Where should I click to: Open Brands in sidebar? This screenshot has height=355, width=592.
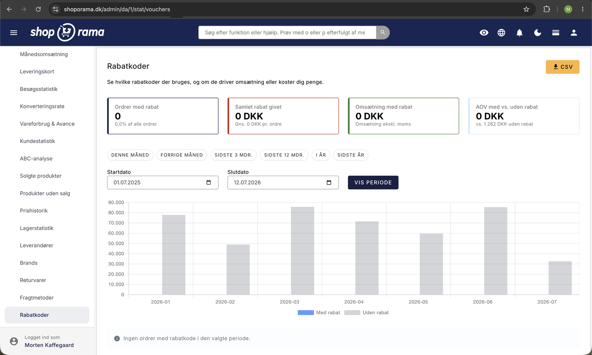click(x=29, y=263)
